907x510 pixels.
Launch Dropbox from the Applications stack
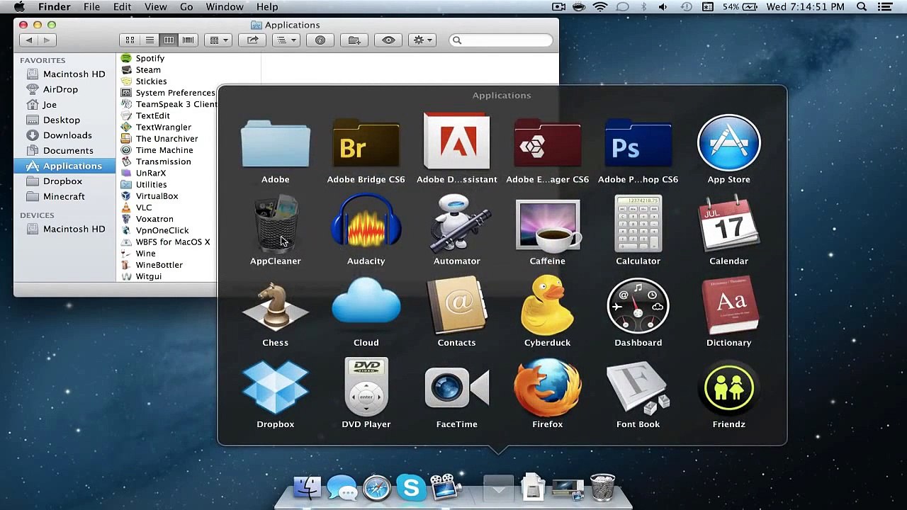point(275,387)
